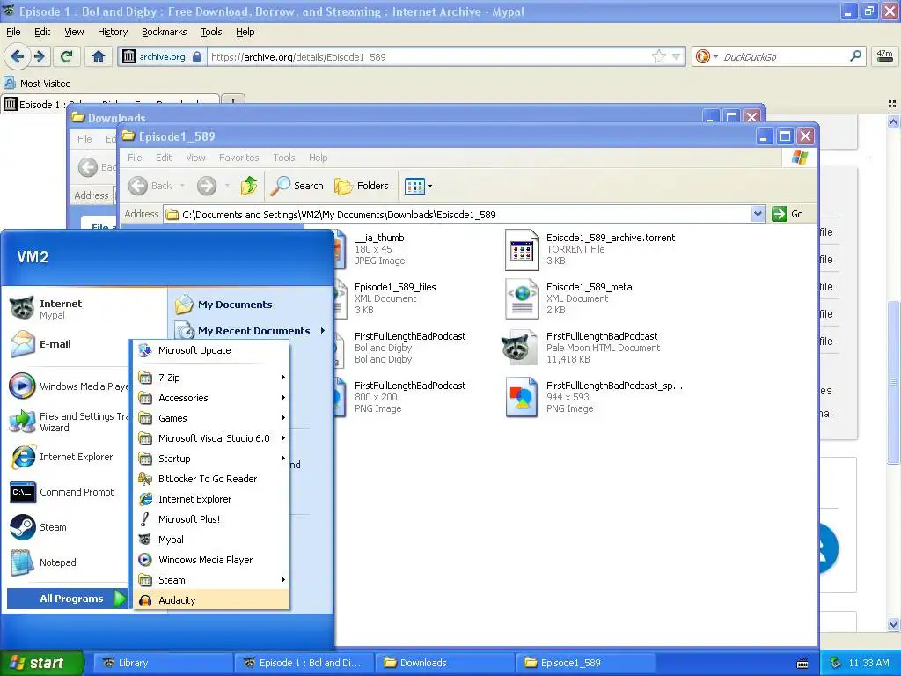Click the Windows start button
This screenshot has width=901, height=676.
click(41, 663)
